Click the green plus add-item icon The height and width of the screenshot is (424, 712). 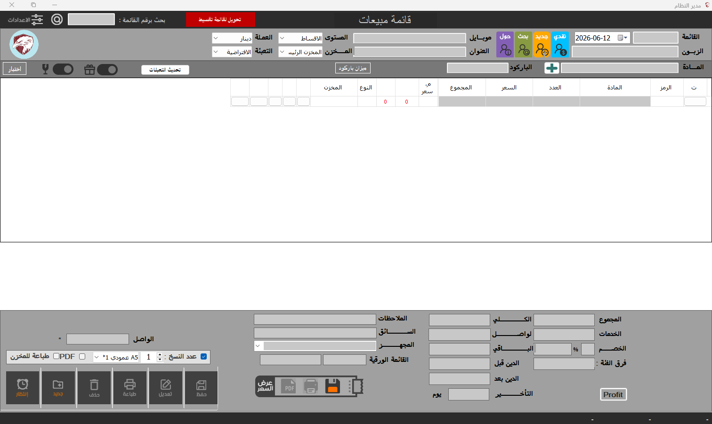(551, 68)
